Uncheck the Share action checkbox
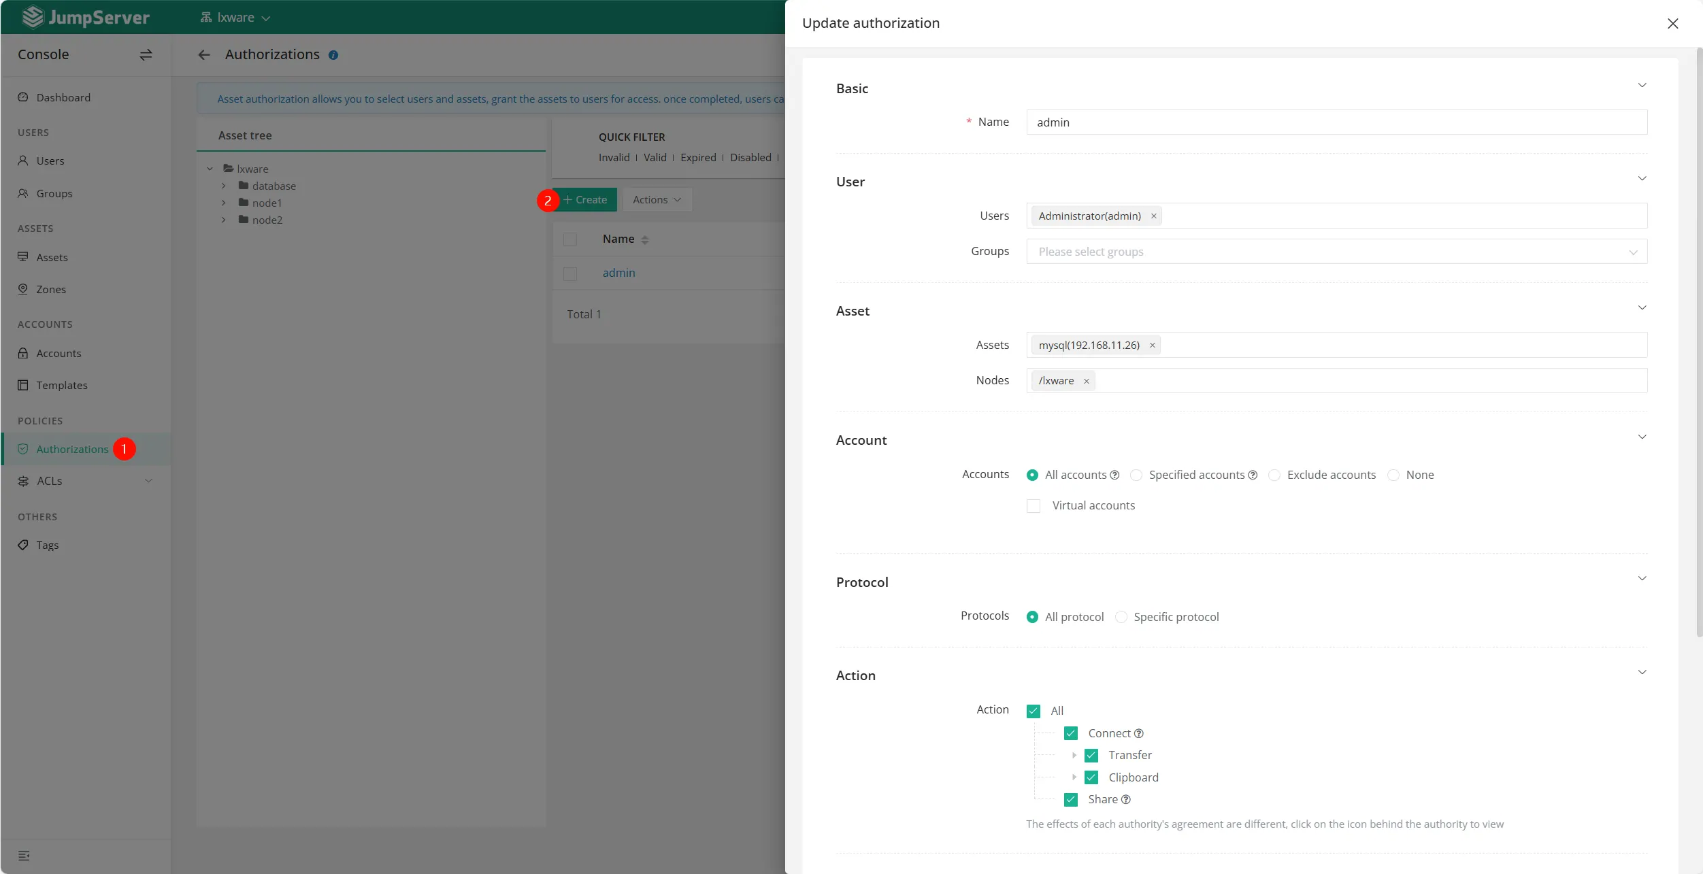This screenshot has height=874, width=1703. point(1071,800)
